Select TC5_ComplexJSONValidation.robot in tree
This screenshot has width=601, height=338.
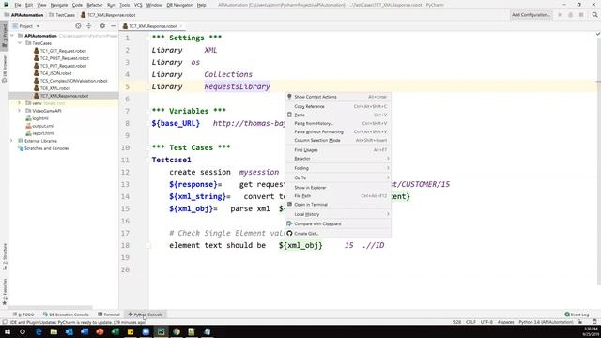(x=70, y=81)
